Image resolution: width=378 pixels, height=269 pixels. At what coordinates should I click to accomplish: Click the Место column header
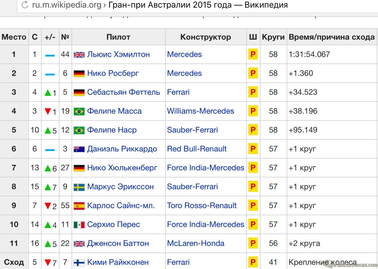click(x=14, y=37)
